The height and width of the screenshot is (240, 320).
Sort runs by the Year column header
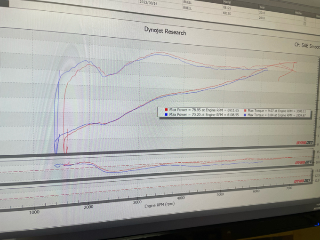click(262, 8)
